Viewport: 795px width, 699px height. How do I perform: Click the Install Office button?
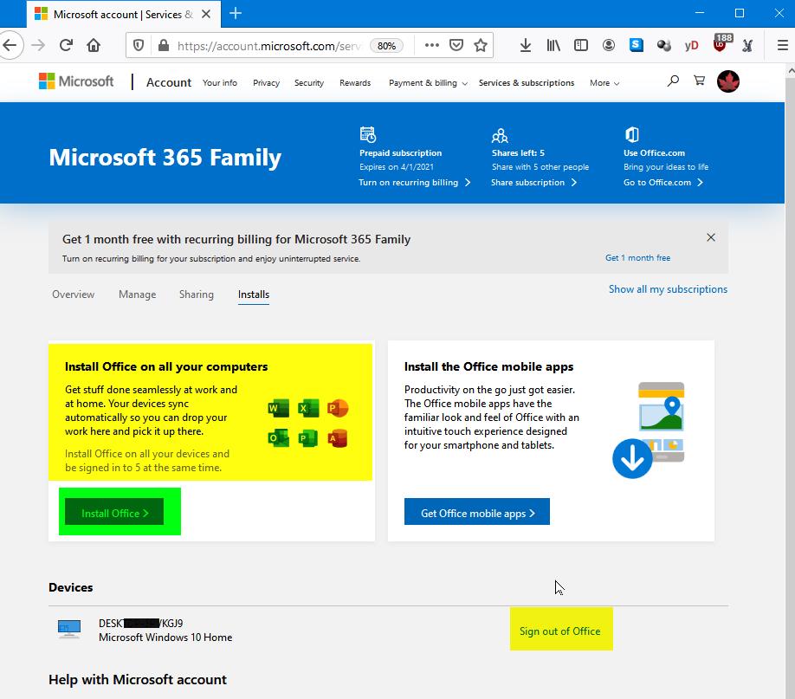pyautogui.click(x=114, y=512)
